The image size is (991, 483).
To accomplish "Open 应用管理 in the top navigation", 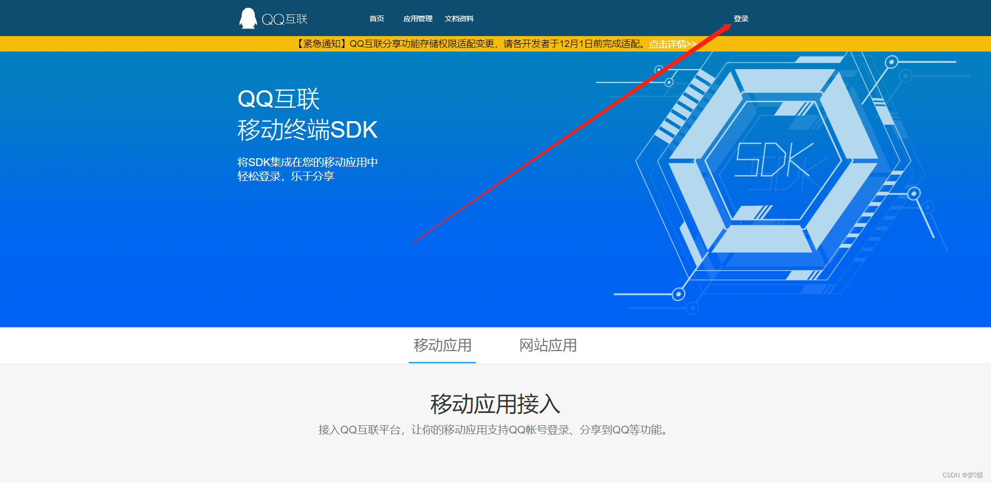I will point(418,19).
